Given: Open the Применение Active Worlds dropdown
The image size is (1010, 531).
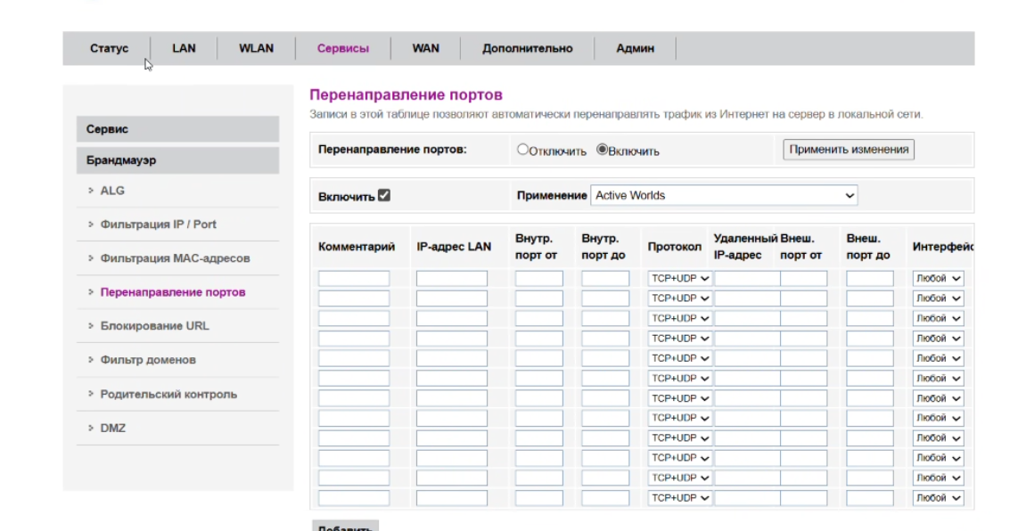Looking at the screenshot, I should 724,196.
